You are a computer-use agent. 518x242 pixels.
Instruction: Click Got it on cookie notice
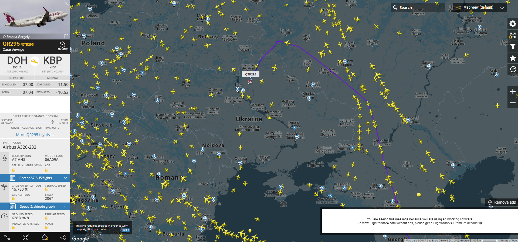126,230
